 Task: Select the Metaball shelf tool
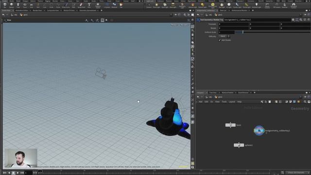point(114,5)
